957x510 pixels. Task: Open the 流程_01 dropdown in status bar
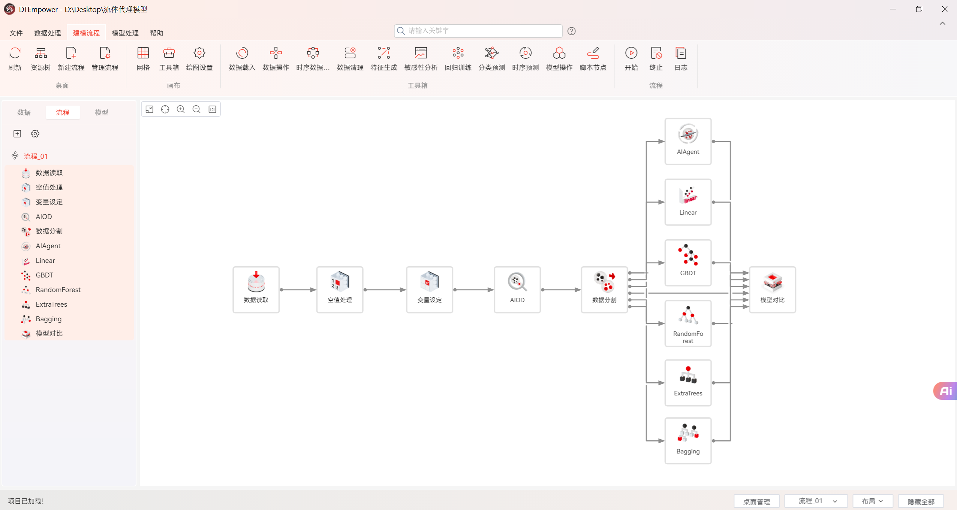pyautogui.click(x=816, y=501)
